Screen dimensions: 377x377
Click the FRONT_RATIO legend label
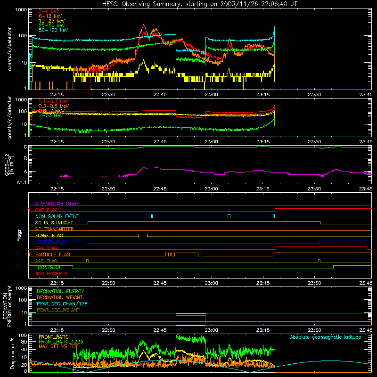[54, 337]
